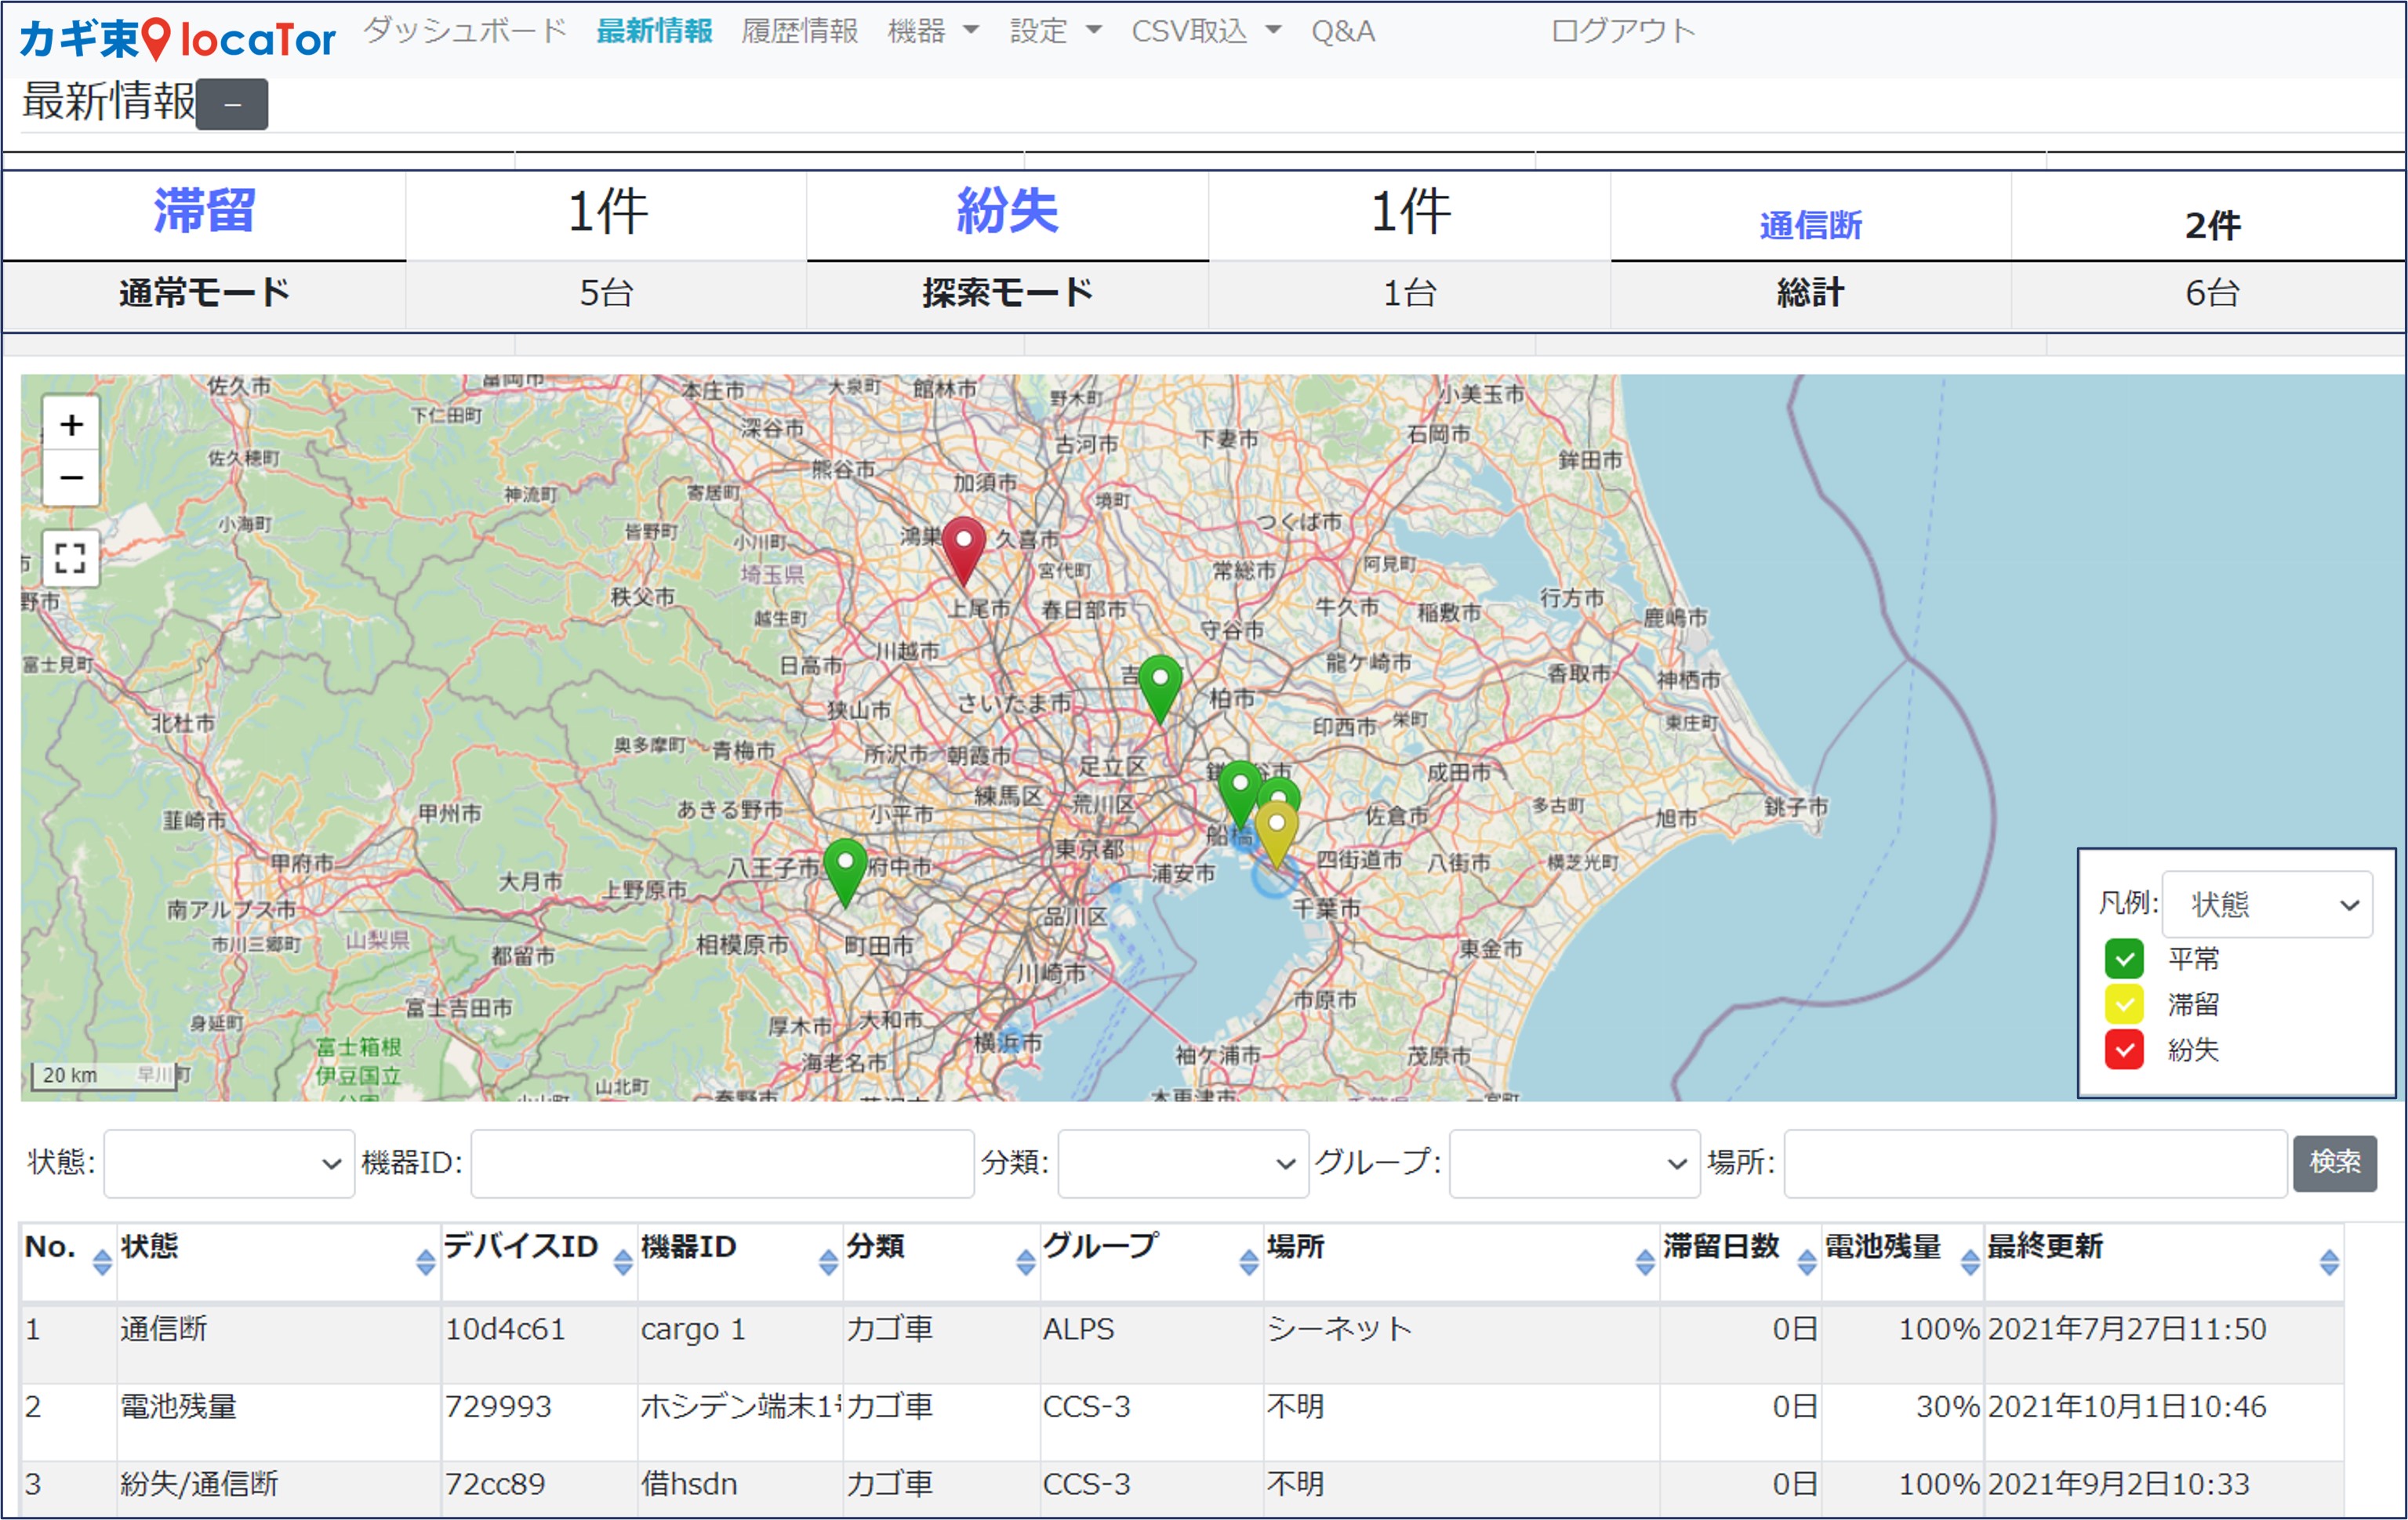Open the 凡例 状態 legend dropdown
2408x1520 pixels.
tap(2267, 904)
